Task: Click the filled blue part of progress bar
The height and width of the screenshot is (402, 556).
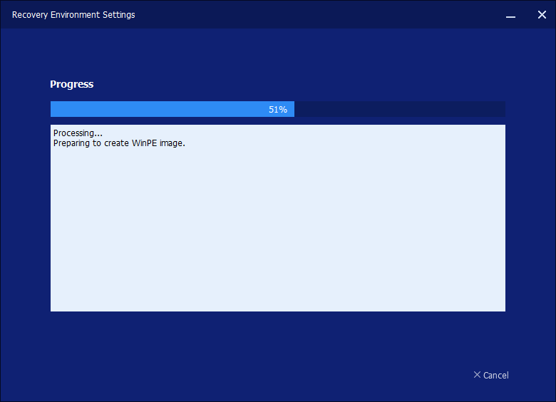Action: point(157,109)
